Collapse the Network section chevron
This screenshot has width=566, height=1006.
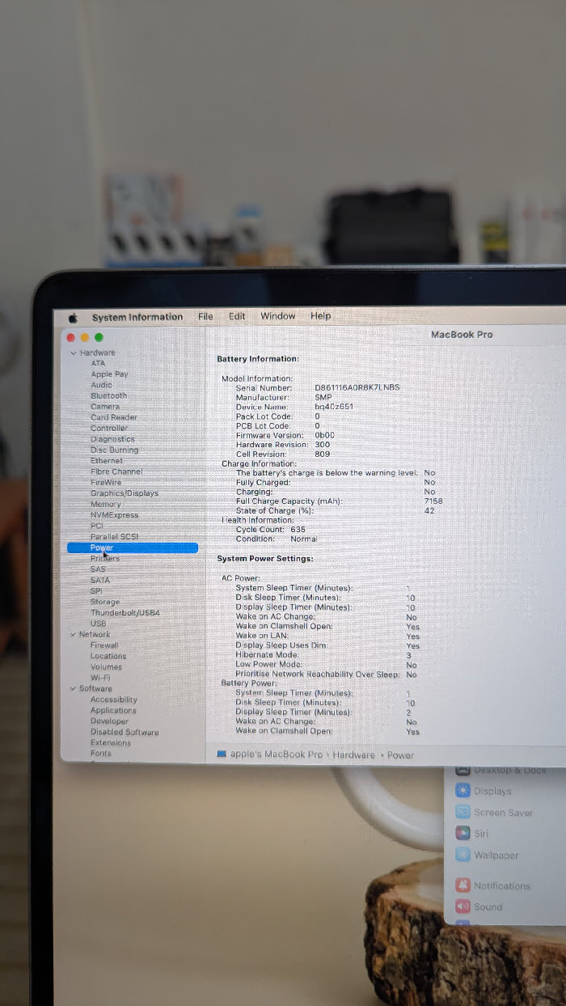(73, 635)
